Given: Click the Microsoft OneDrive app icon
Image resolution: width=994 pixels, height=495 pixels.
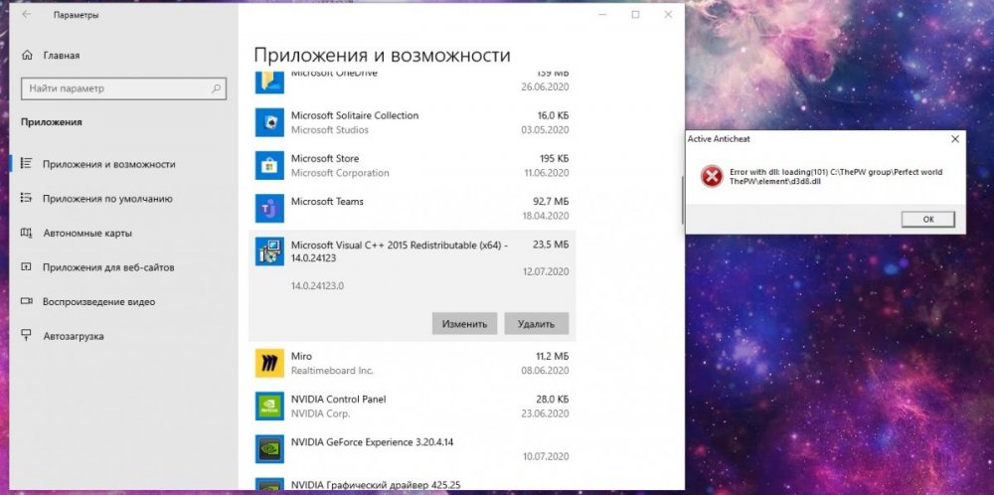Looking at the screenshot, I should (x=269, y=82).
